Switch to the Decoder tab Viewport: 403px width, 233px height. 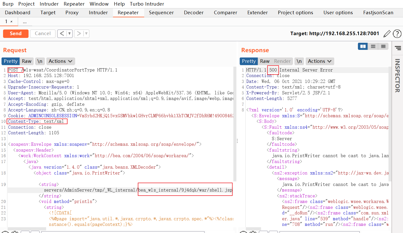(x=194, y=12)
